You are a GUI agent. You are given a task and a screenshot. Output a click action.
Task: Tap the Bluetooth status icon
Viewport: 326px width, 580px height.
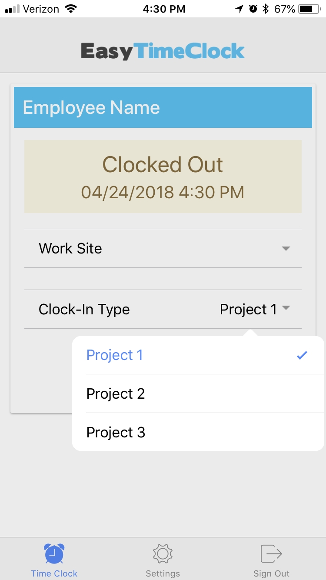click(266, 8)
